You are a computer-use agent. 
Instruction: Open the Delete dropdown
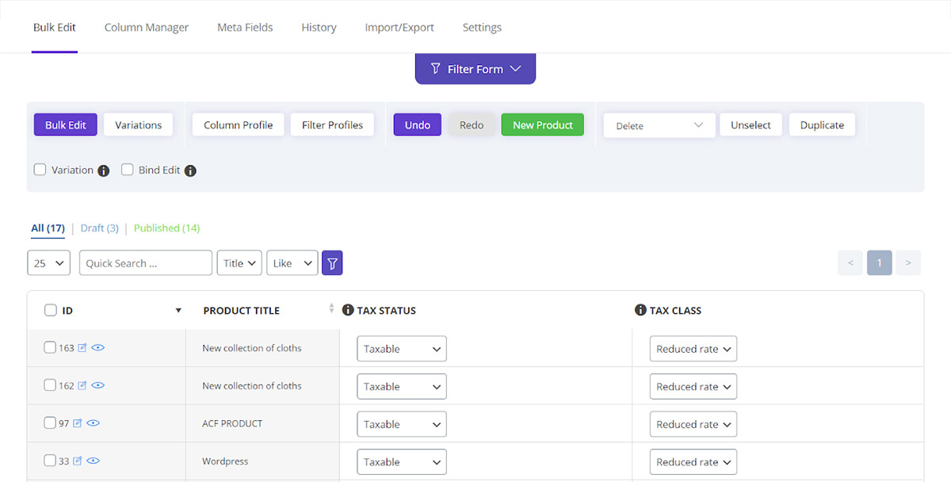click(x=659, y=125)
